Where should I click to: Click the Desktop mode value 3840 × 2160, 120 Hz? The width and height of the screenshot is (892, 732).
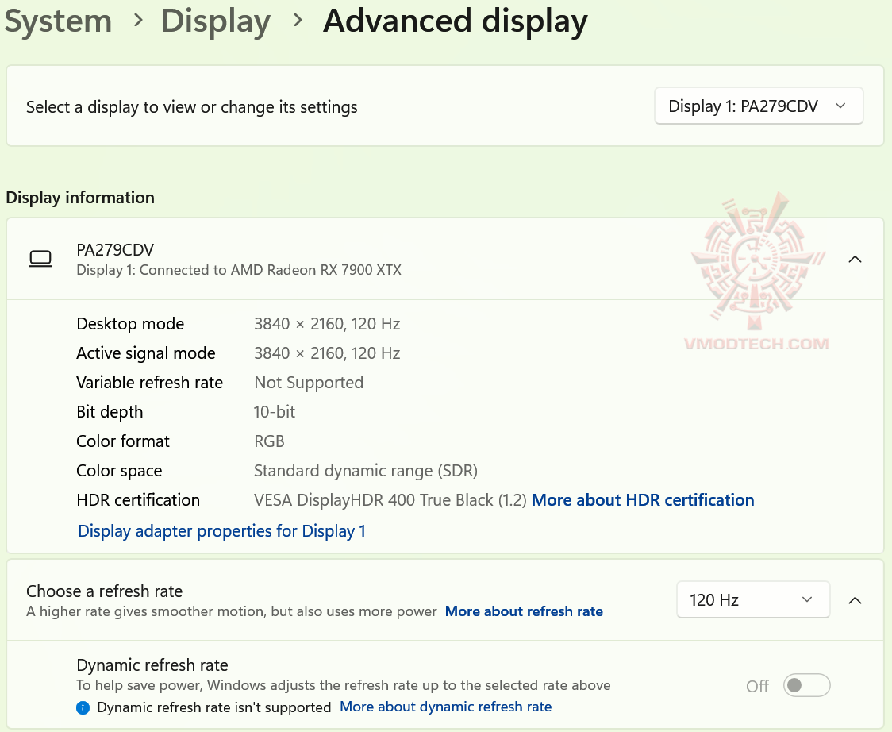(326, 324)
